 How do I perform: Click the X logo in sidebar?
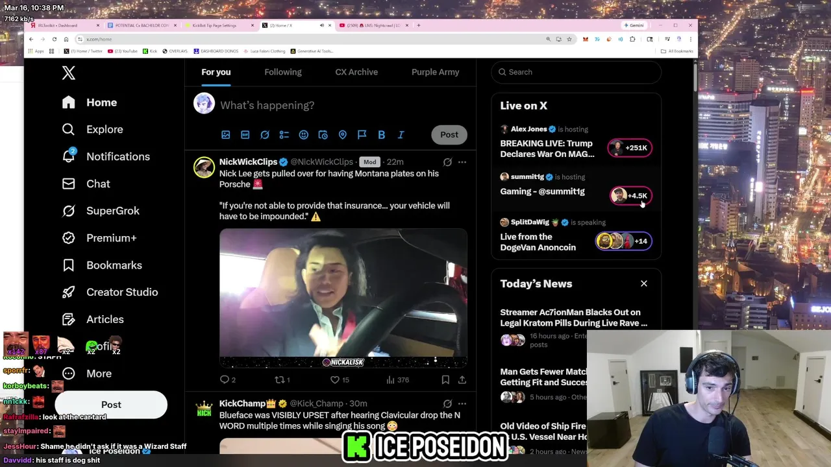pos(68,73)
